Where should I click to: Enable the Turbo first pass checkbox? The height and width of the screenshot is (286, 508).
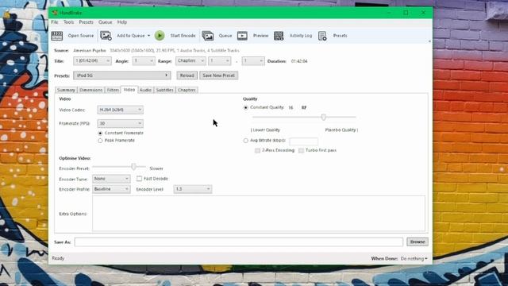click(302, 150)
